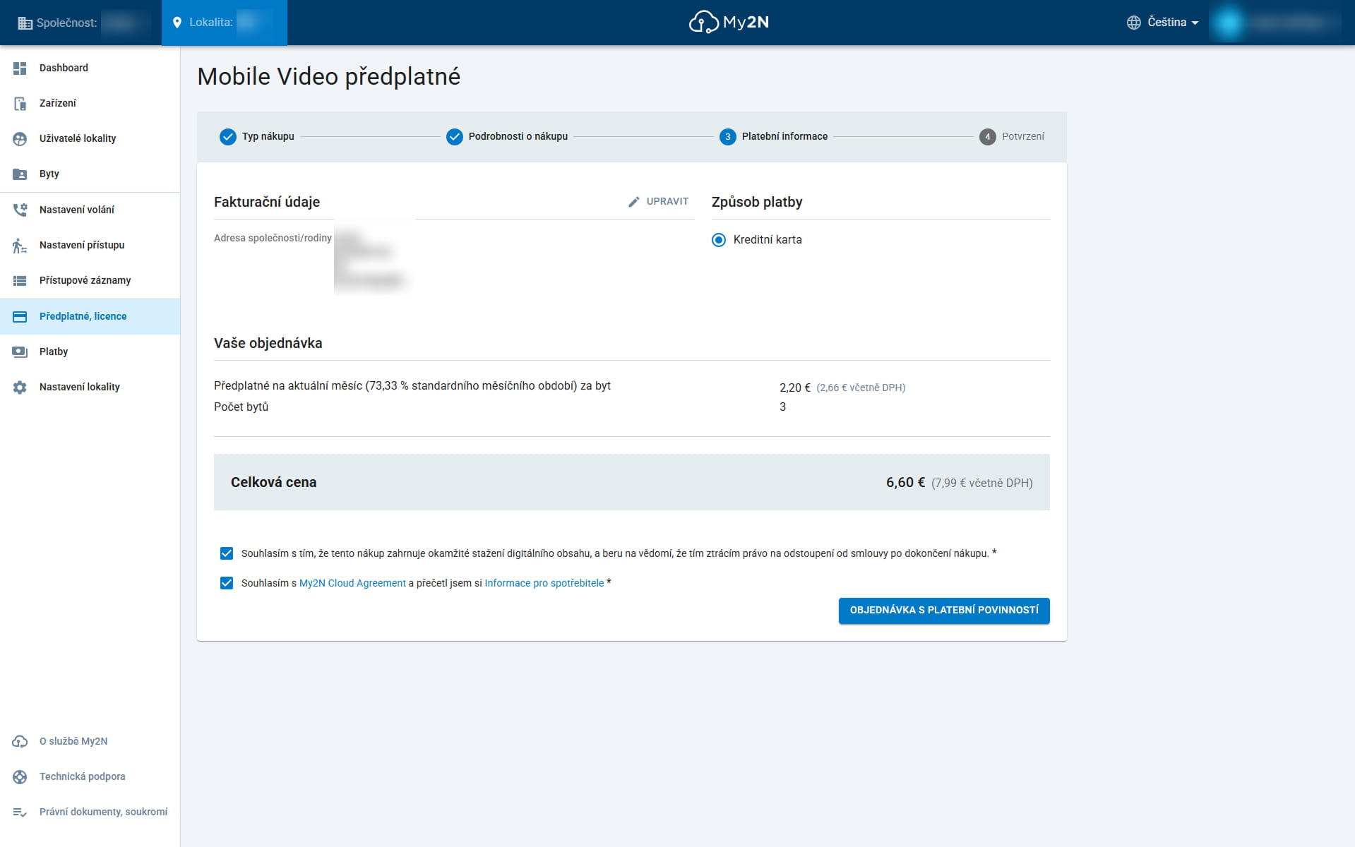Open Technická podpora link
1355x847 pixels.
coord(90,776)
